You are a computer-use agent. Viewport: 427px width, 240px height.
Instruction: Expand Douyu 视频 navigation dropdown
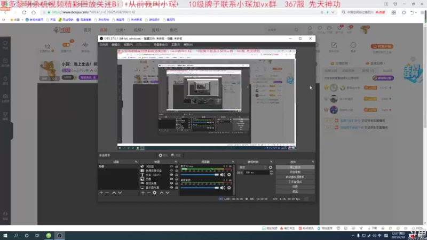click(x=138, y=30)
